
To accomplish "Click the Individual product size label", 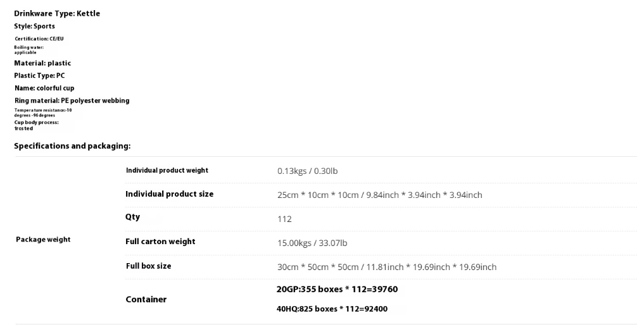I will [170, 194].
